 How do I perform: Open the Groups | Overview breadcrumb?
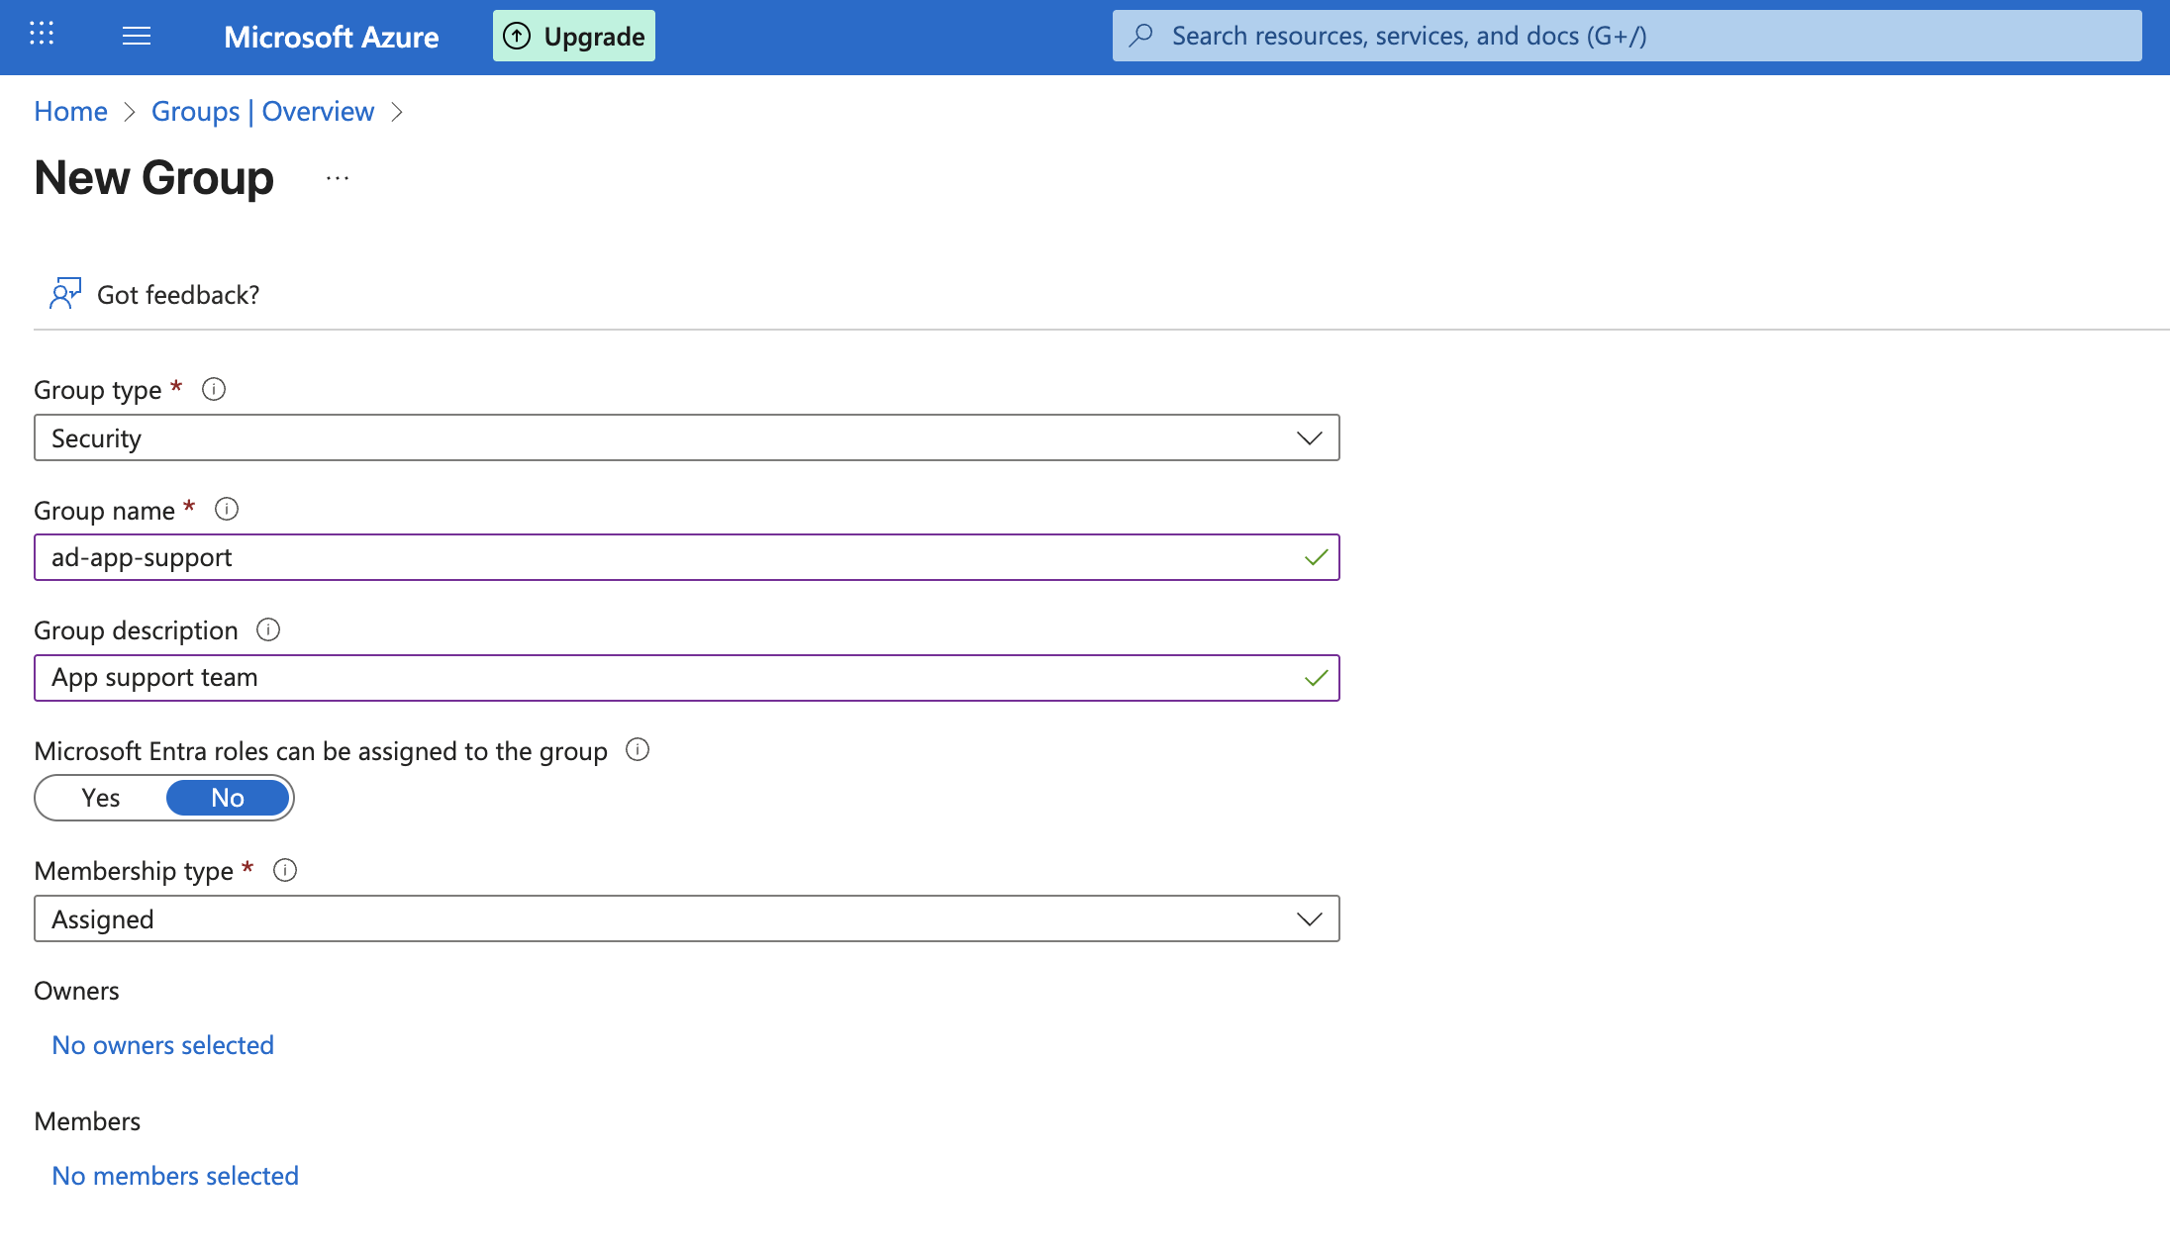click(x=262, y=111)
